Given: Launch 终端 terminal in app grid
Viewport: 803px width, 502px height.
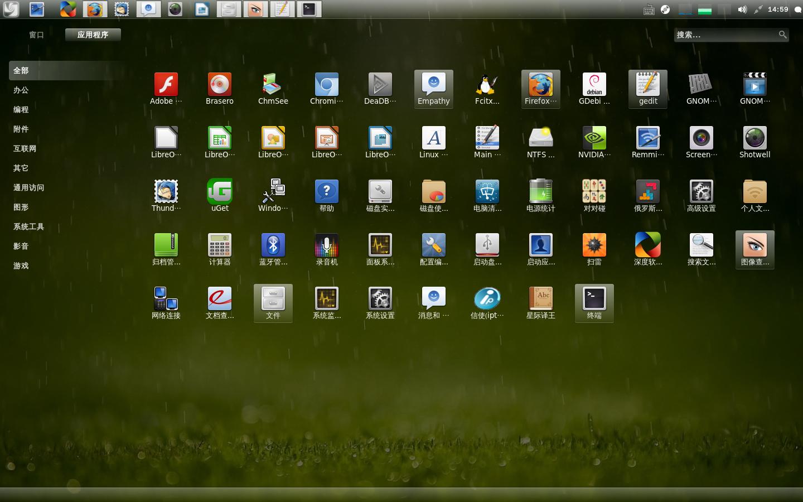Looking at the screenshot, I should 594,303.
